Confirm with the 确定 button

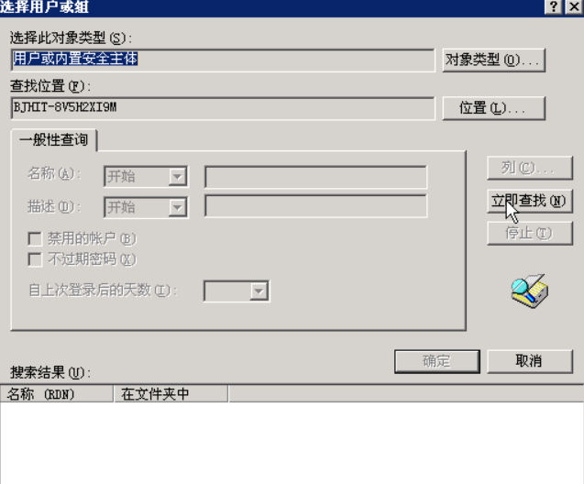[x=437, y=361]
